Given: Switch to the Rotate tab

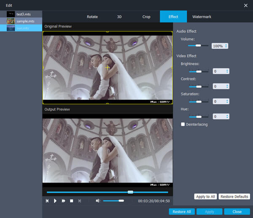Looking at the screenshot, I should 92,17.
